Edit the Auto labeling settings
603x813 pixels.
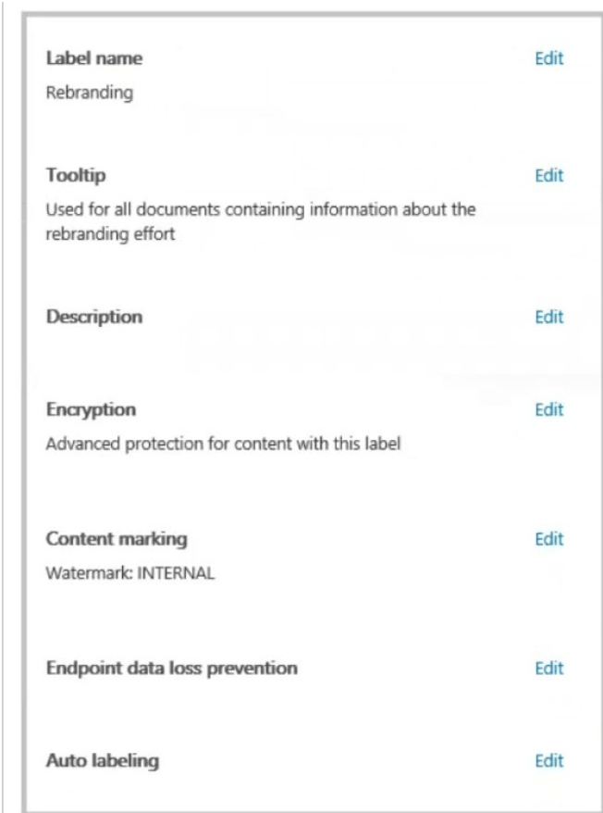coord(548,761)
